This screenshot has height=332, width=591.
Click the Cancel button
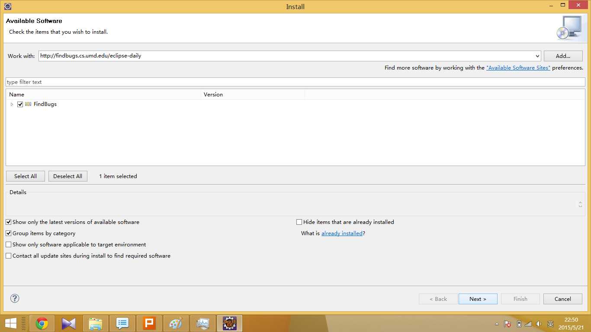coord(563,299)
